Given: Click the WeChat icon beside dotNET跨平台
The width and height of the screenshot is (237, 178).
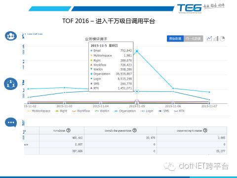Looking at the screenshot, I should click(170, 166).
